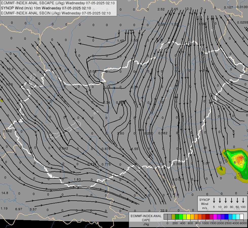Select the white swatch ending the CAPE scale
The image size is (248, 228).
(x=242, y=217)
